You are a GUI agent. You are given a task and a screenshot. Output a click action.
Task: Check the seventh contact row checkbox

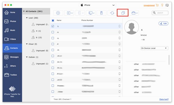[x=53, y=62]
